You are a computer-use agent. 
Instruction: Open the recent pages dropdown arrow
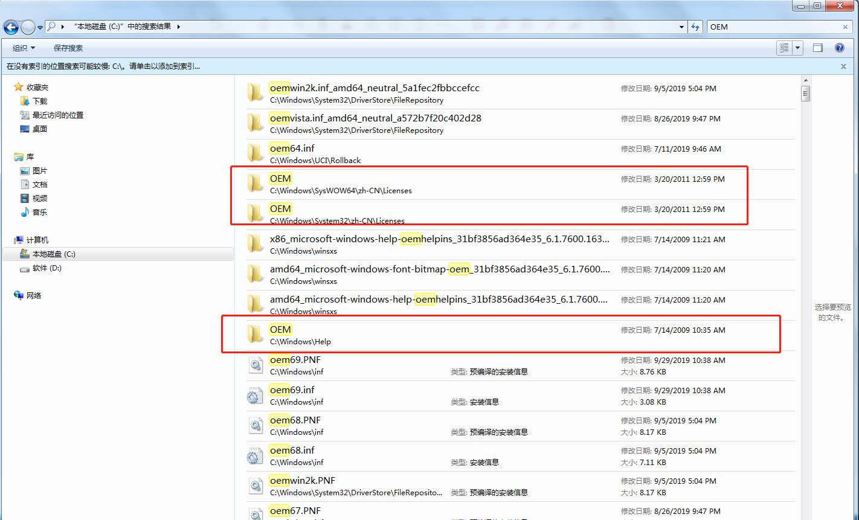[x=40, y=27]
